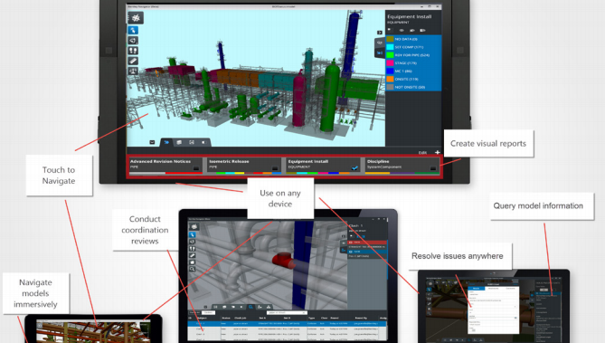
Task: Open the second bottom panel tab
Action: coord(179,142)
